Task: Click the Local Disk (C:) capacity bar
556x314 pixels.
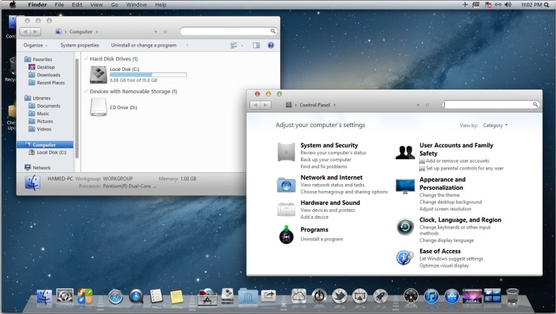Action: tap(148, 75)
